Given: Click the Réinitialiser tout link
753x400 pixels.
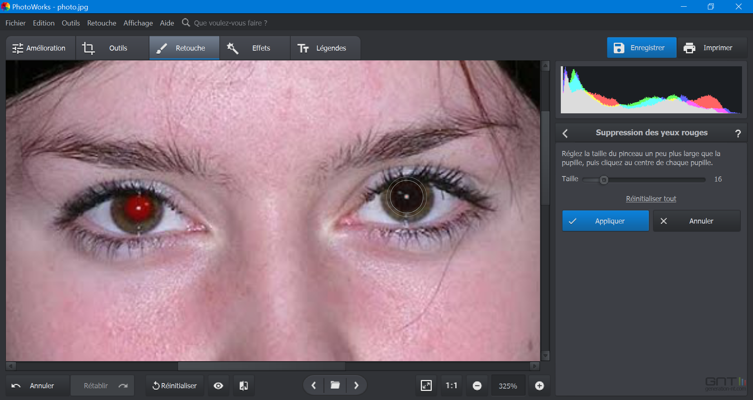Looking at the screenshot, I should tap(651, 198).
